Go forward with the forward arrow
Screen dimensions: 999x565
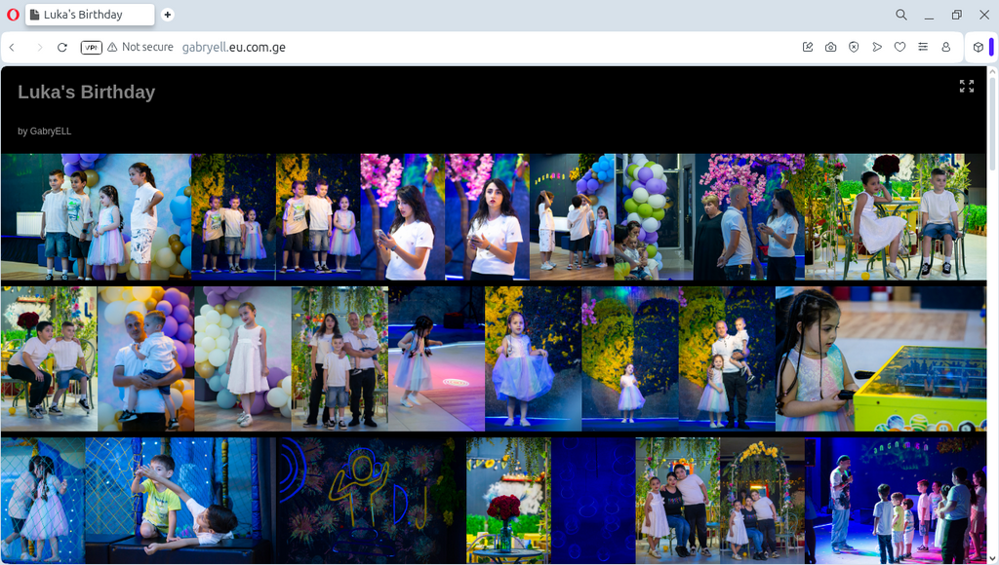click(x=39, y=47)
